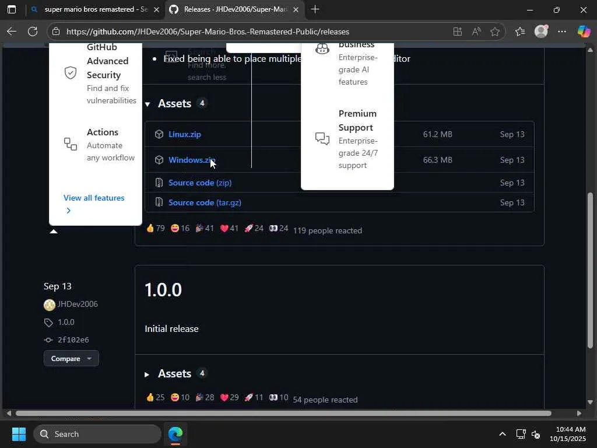Open the 1.0.0 tag link in sidebar

pos(66,322)
